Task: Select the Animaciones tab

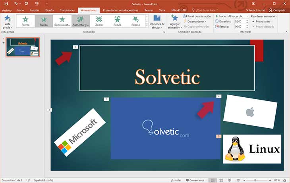Action: [89, 10]
